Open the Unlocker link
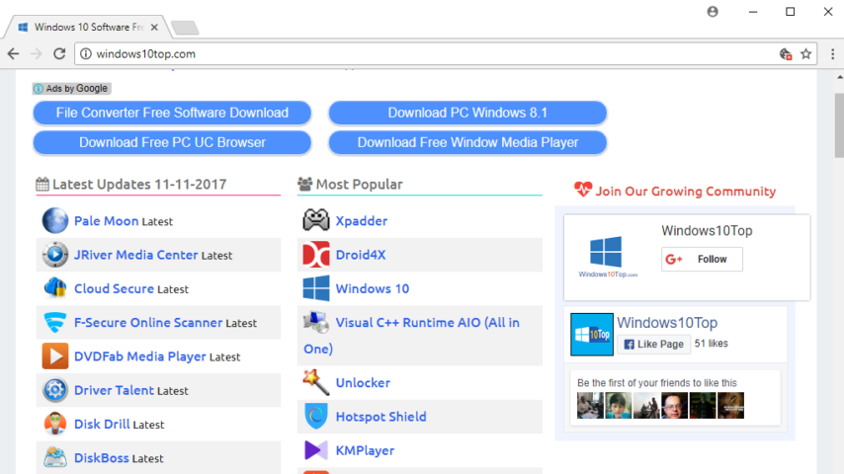844x474 pixels. coord(363,382)
